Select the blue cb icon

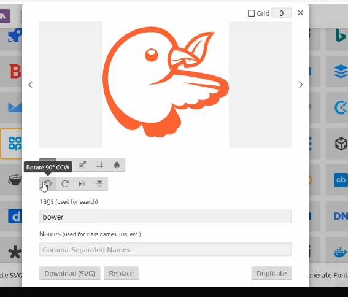click(341, 180)
